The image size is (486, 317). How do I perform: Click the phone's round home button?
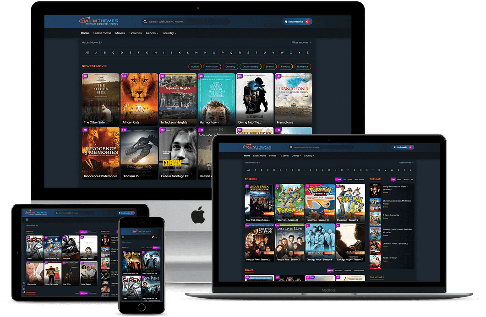tap(142, 307)
